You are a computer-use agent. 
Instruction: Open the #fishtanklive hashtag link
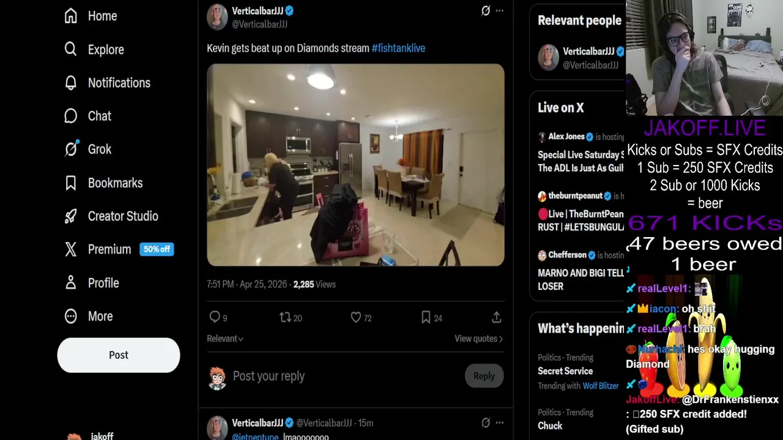(x=398, y=48)
